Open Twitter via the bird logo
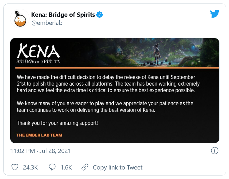The image size is (229, 179). [214, 14]
